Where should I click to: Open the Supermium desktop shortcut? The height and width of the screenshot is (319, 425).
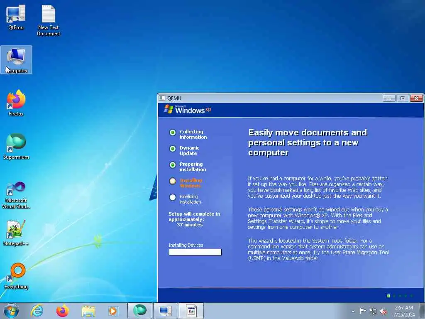point(16,147)
